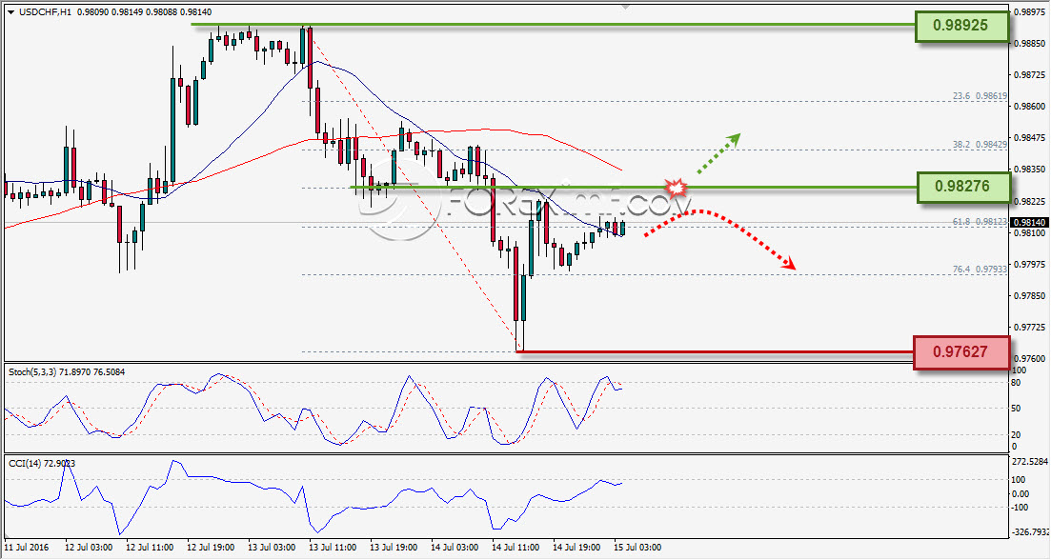Click the horizontal red support line
Image resolution: width=1051 pixels, height=560 pixels.
pos(716,351)
